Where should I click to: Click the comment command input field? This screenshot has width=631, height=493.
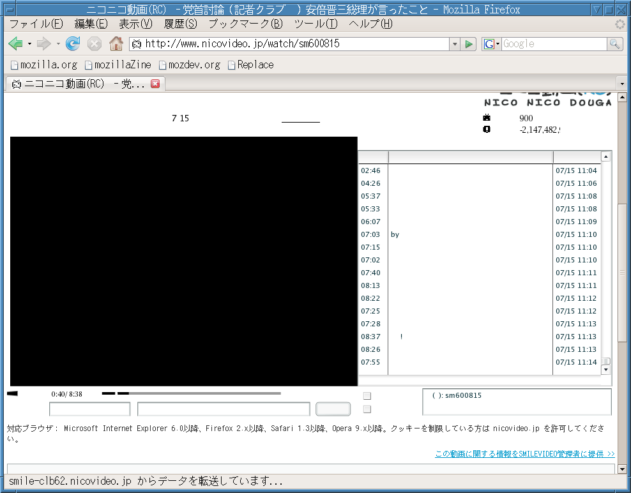pos(90,409)
